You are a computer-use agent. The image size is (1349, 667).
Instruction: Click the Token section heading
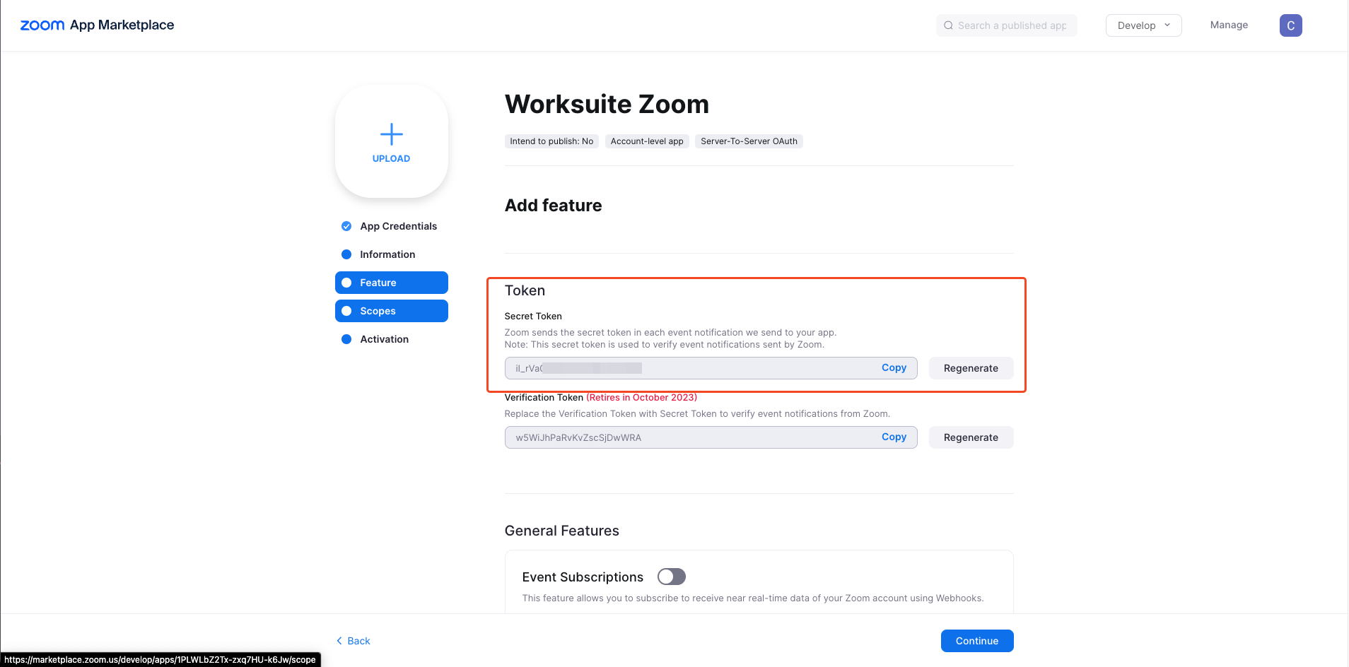525,290
